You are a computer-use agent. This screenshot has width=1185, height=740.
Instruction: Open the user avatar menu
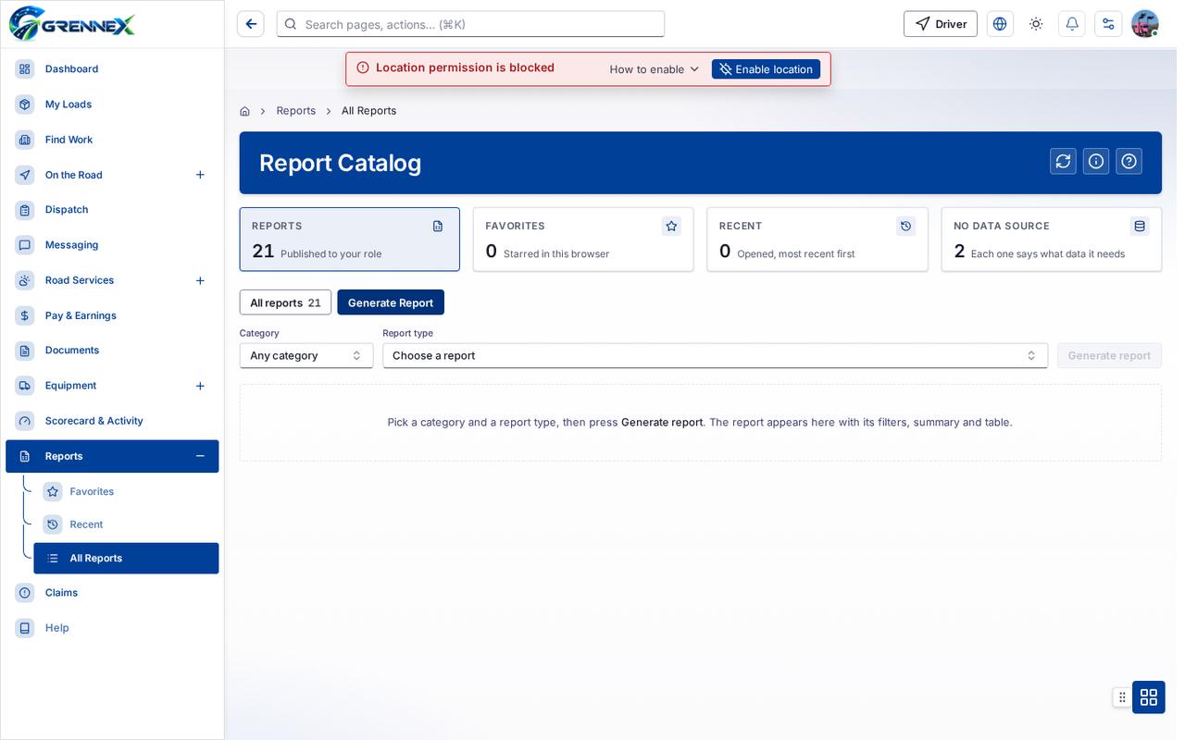click(1145, 24)
